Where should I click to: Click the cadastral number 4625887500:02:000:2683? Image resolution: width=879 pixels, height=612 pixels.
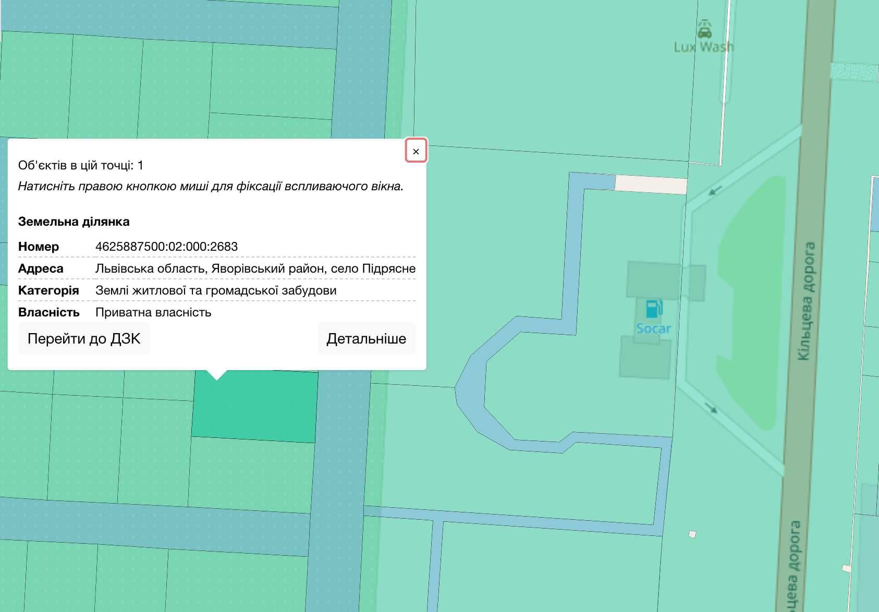(x=166, y=247)
